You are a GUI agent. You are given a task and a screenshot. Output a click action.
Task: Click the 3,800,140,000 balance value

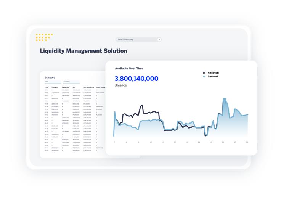click(136, 79)
